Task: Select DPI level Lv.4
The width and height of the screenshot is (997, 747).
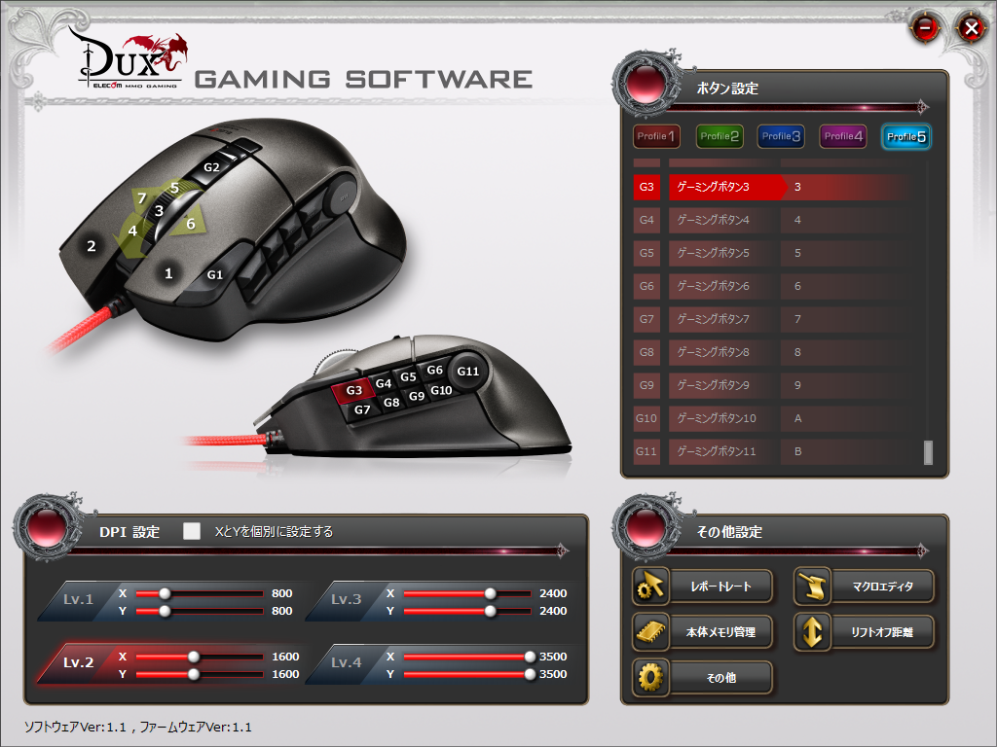Action: [x=346, y=662]
